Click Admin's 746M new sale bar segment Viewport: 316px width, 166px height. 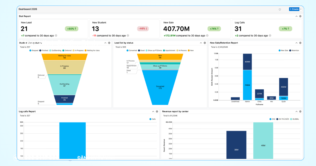pyautogui.click(x=247, y=85)
